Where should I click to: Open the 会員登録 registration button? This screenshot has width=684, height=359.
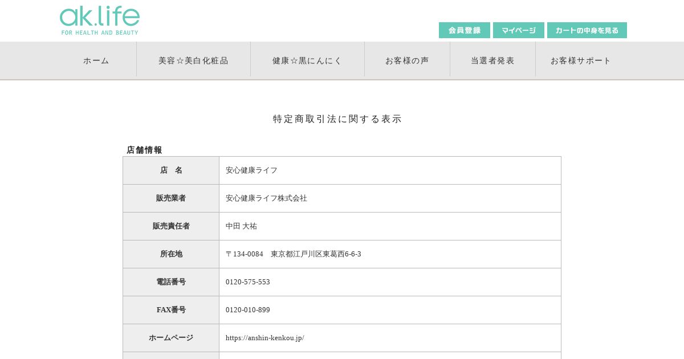(465, 30)
